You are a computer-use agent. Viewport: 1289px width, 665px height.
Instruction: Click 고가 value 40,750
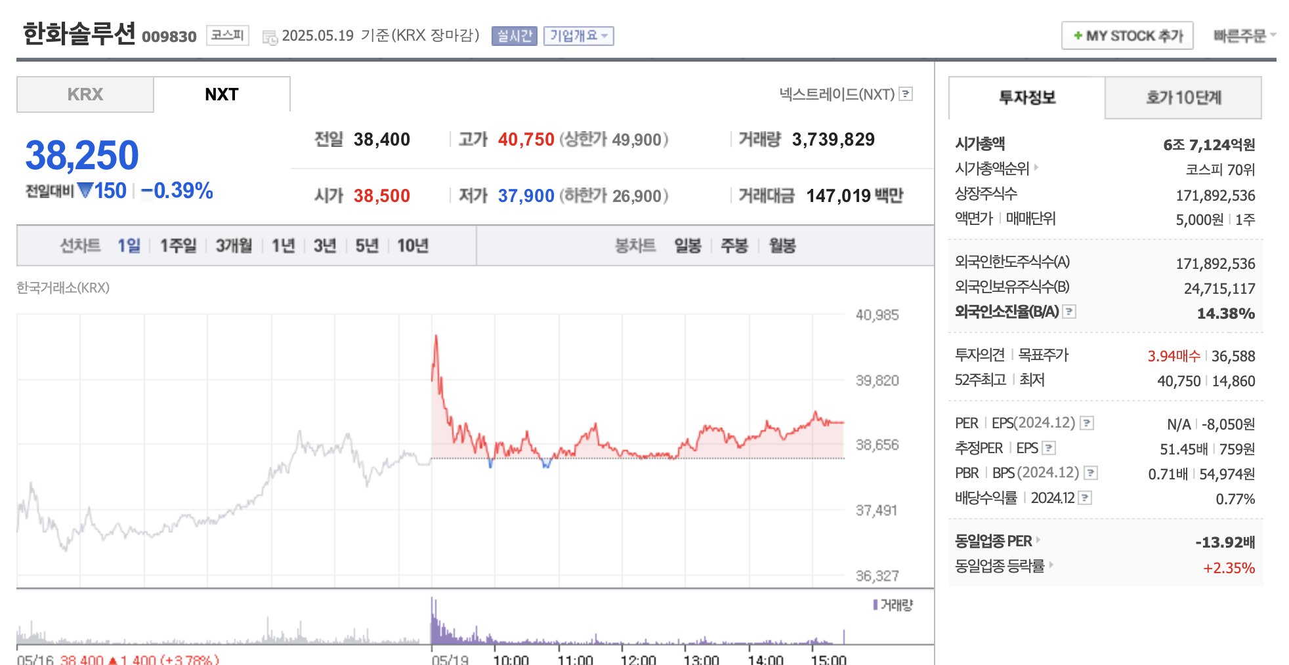(526, 140)
